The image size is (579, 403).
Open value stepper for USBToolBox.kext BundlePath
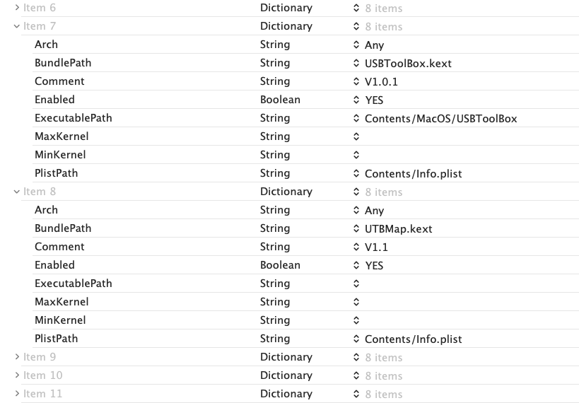[x=357, y=63]
